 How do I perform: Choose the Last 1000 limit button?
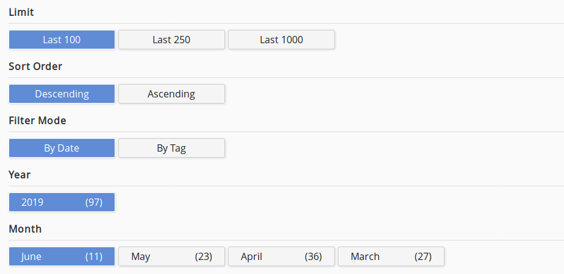click(281, 40)
